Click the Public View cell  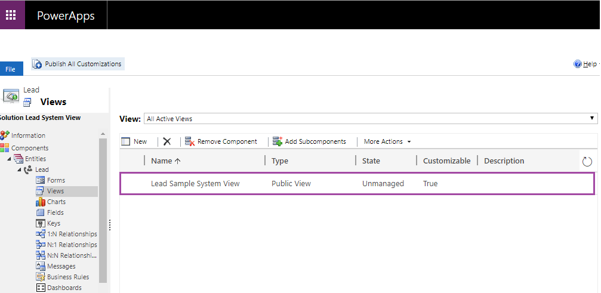[291, 184]
